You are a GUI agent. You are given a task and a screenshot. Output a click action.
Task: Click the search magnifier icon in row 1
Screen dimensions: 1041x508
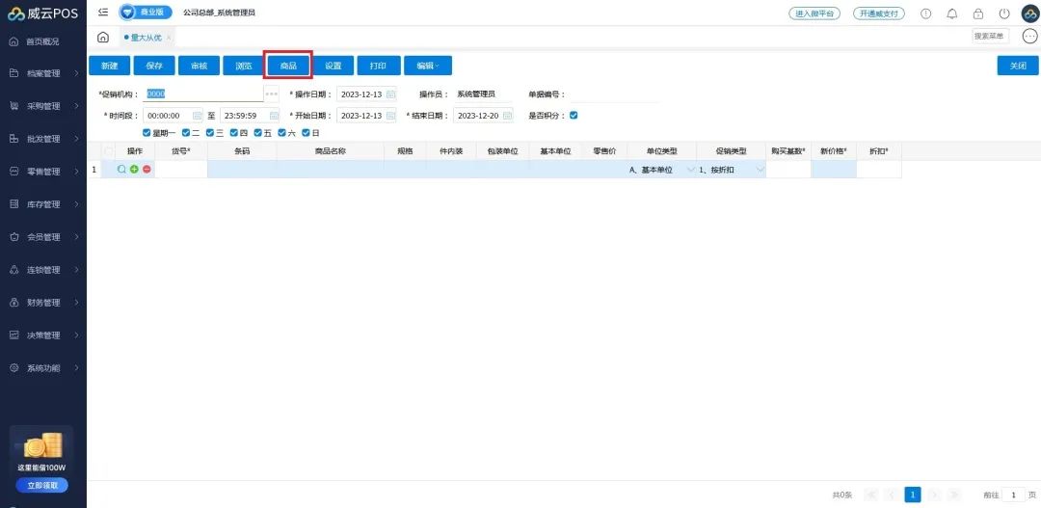click(x=121, y=170)
